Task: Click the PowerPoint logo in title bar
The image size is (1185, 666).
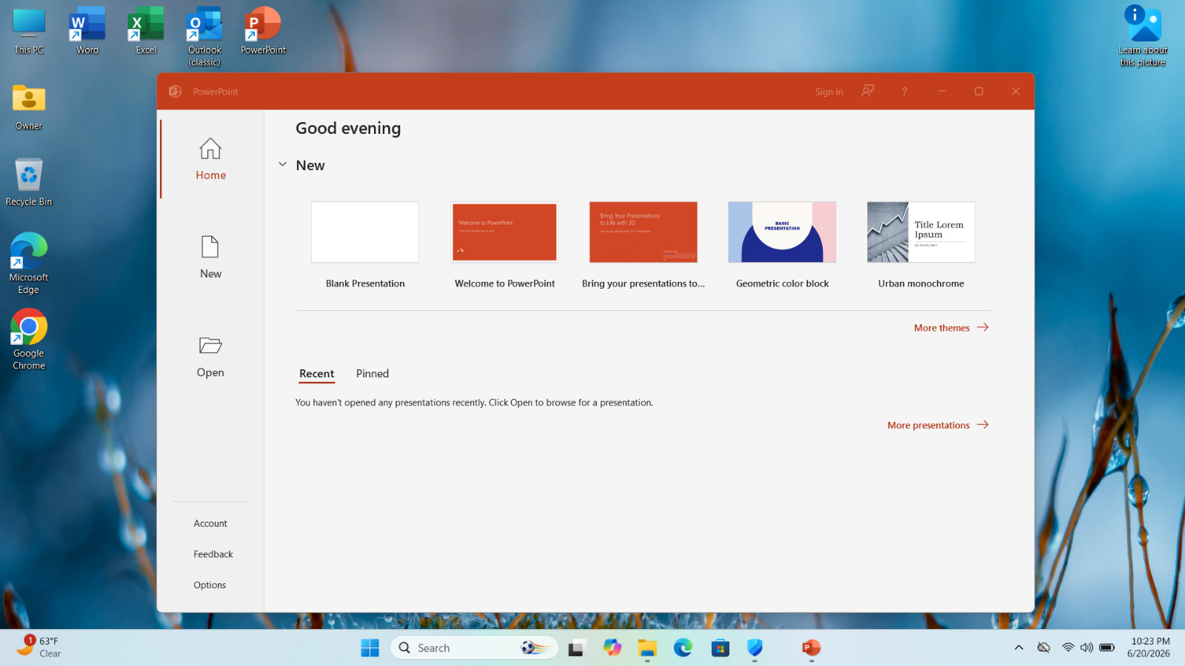Action: [x=176, y=91]
